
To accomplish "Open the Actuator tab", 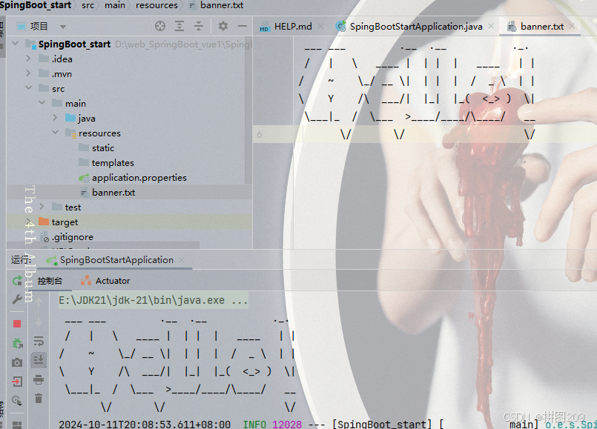I will (105, 281).
